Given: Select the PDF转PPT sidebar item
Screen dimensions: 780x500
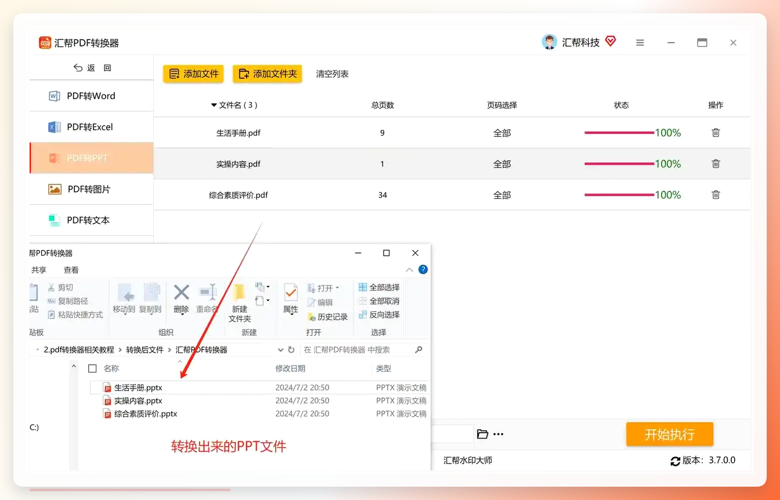Looking at the screenshot, I should coord(91,158).
